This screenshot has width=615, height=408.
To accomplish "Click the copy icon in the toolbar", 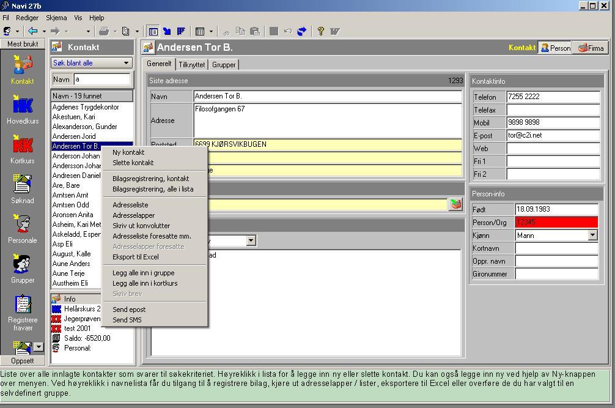I will pos(240,31).
